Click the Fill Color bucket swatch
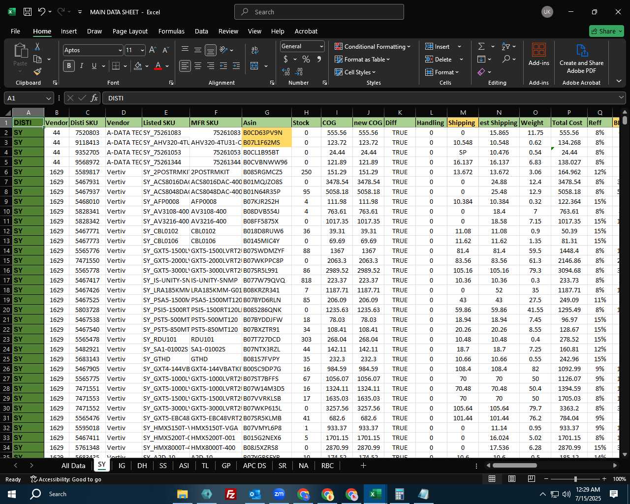630x504 pixels. pyautogui.click(x=138, y=66)
